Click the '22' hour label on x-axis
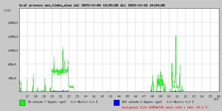222x111 pixels. click(69, 96)
